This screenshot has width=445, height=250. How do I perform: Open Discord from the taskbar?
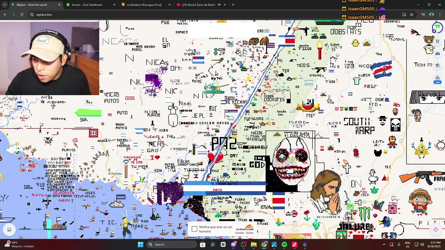point(233,244)
